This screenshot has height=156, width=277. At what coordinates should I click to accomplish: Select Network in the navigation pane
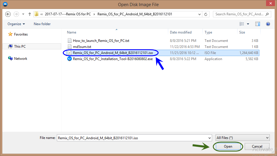tap(21, 59)
